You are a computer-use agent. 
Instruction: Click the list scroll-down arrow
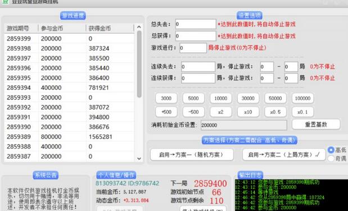(139, 159)
